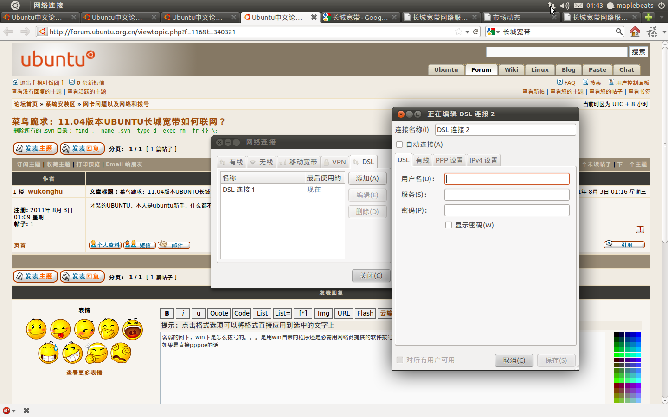Pick the black color at palette top-left
Image resolution: width=668 pixels, height=417 pixels.
(x=617, y=335)
